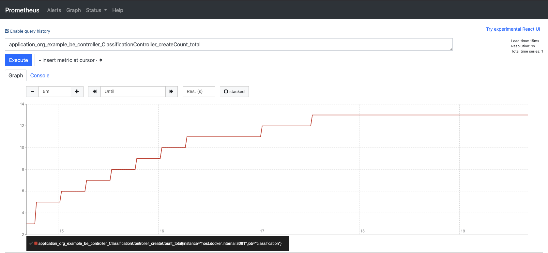Open the insert metric at cursor dropdown
Viewport: 548px width, 253px height.
tap(70, 60)
